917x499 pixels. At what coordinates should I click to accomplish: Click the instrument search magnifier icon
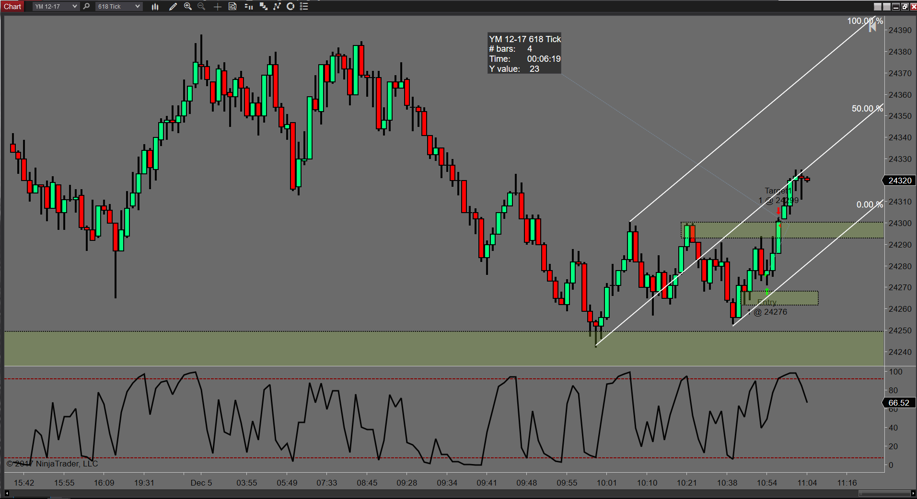pyautogui.click(x=87, y=6)
